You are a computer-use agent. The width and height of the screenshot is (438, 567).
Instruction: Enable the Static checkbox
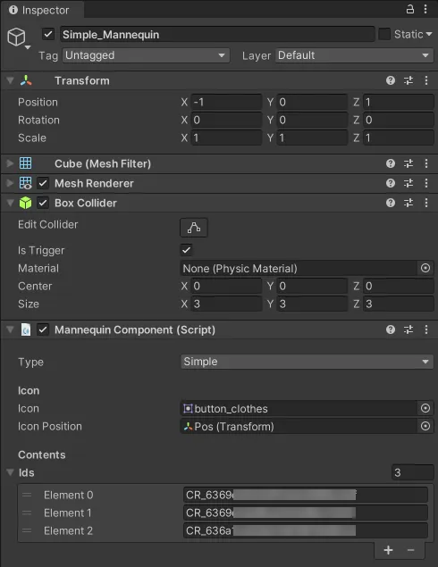pos(384,34)
